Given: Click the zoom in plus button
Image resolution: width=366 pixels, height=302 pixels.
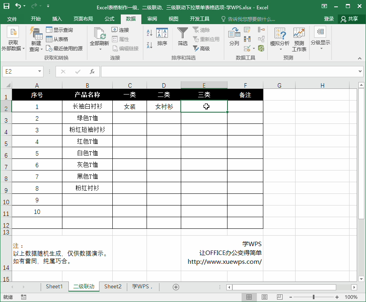Looking at the screenshot, I should coord(337,297).
